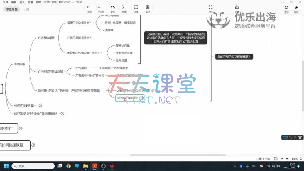304x171 pixels.
Task: Add a Summary (概要) bracket
Action: 124,7
